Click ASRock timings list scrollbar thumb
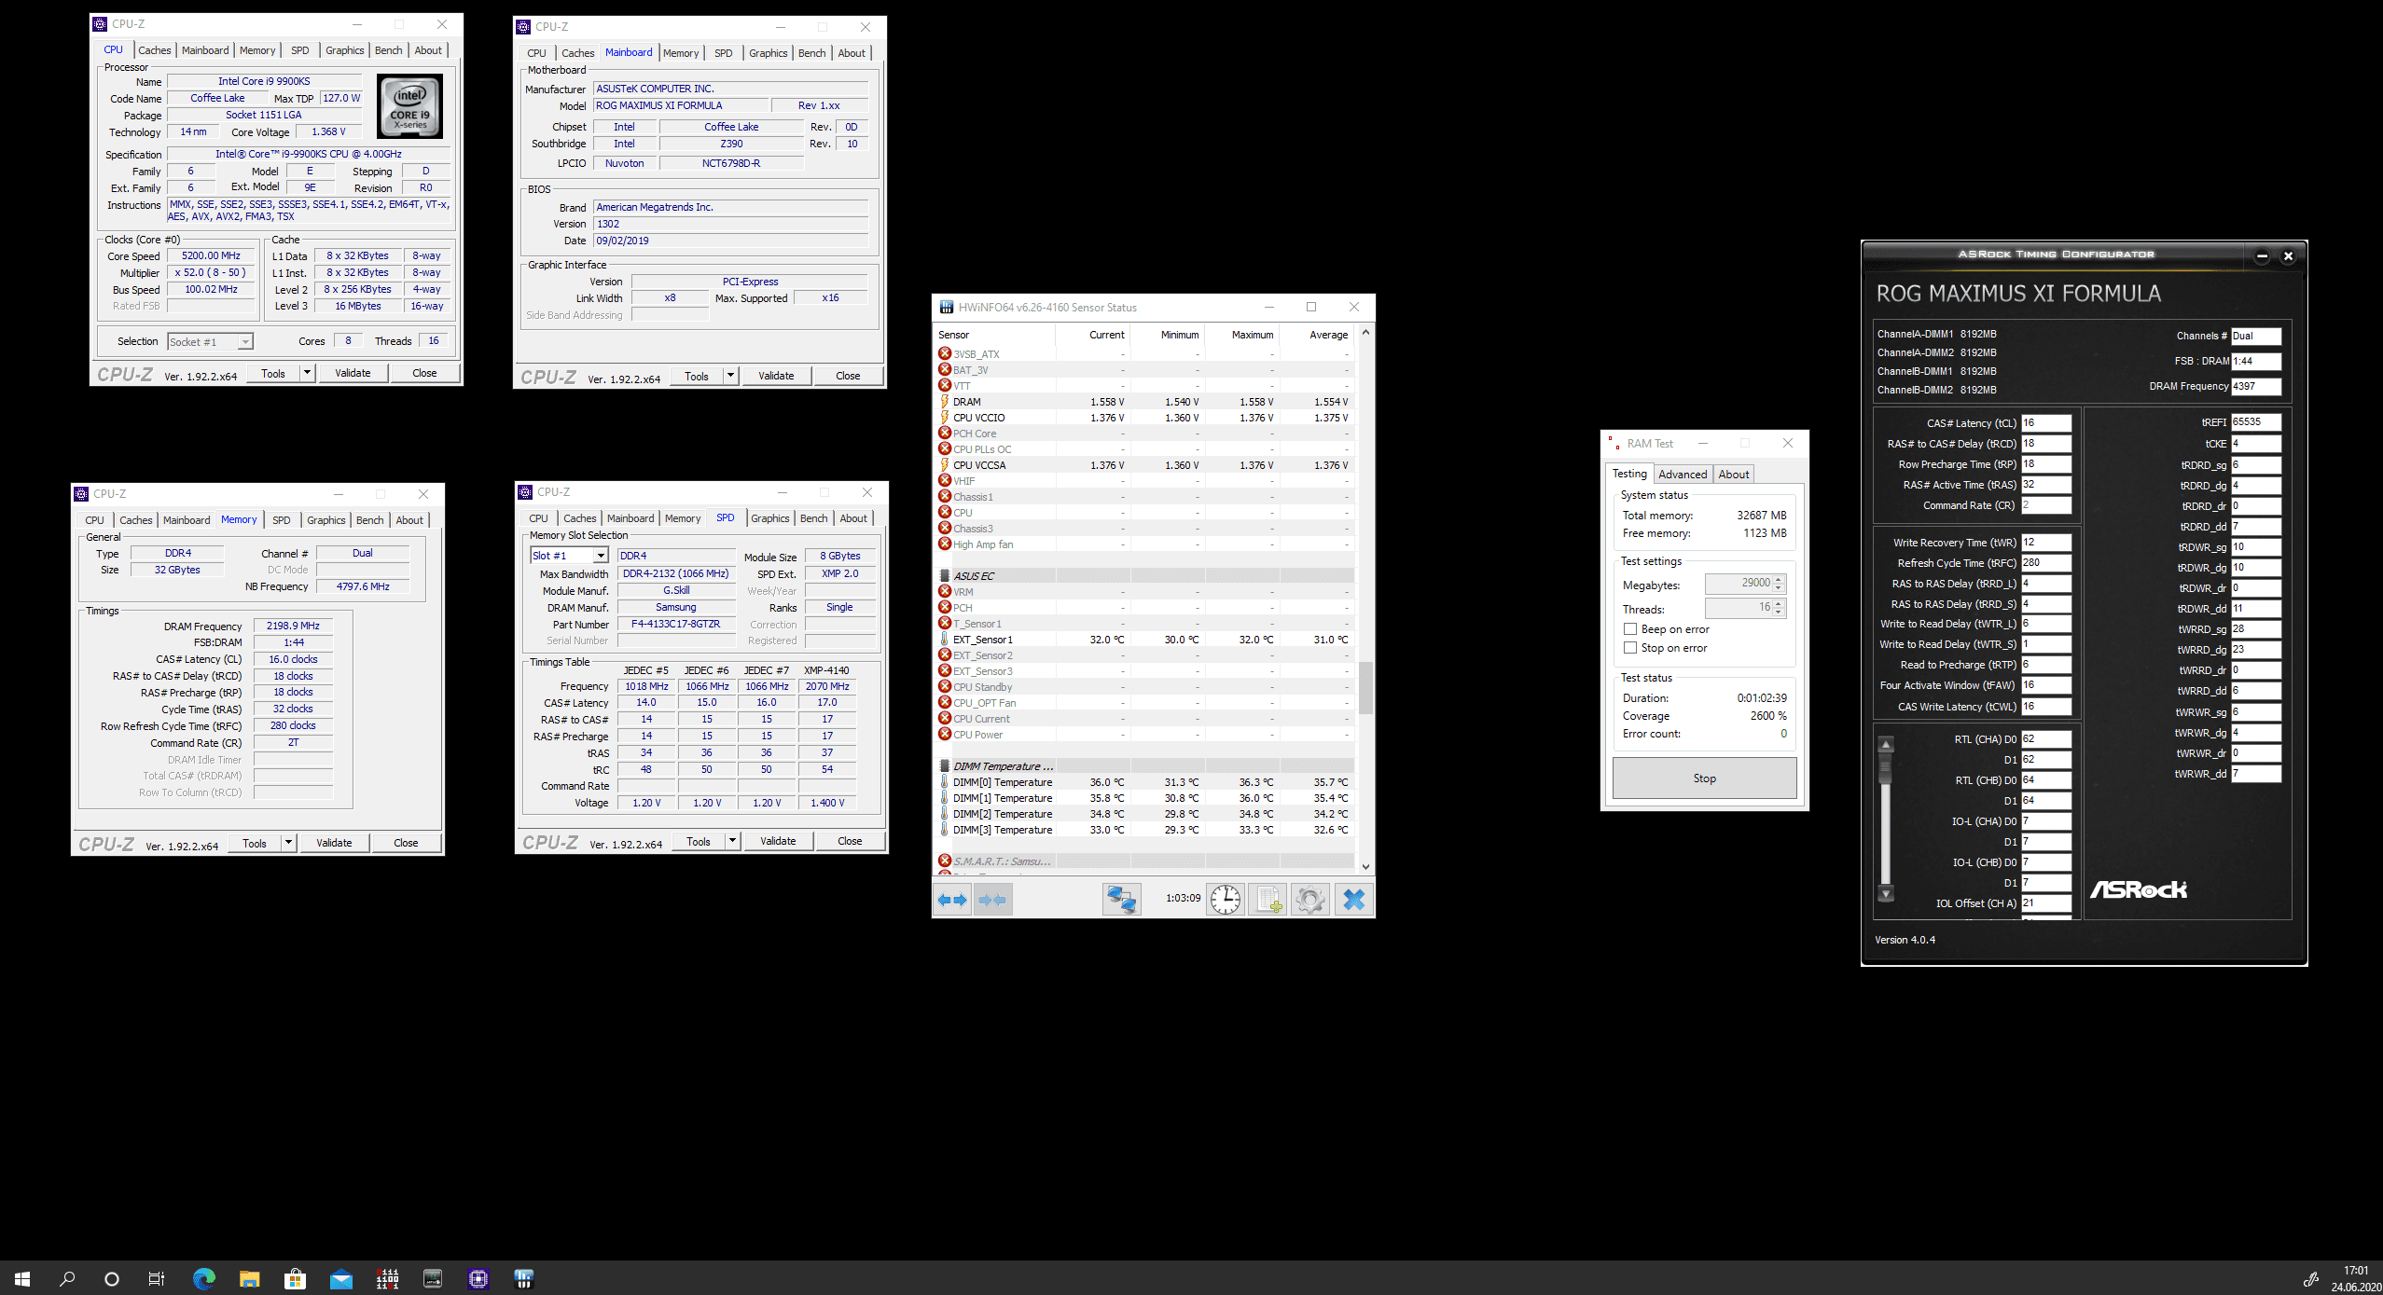Viewport: 2383px width, 1295px height. click(1886, 769)
